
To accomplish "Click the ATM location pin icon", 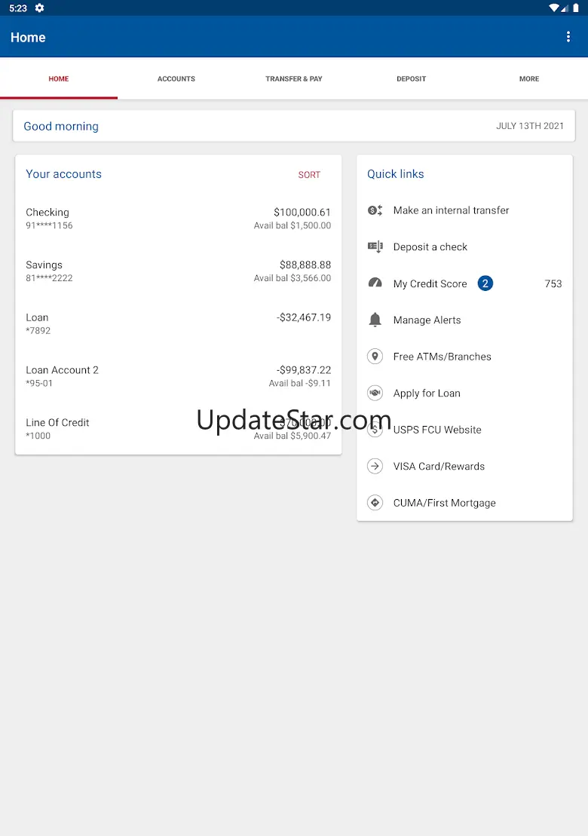I will [375, 356].
